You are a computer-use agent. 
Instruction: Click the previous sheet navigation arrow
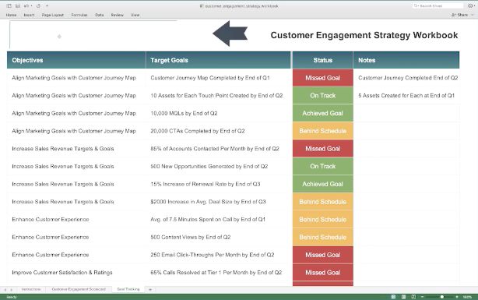[5, 290]
